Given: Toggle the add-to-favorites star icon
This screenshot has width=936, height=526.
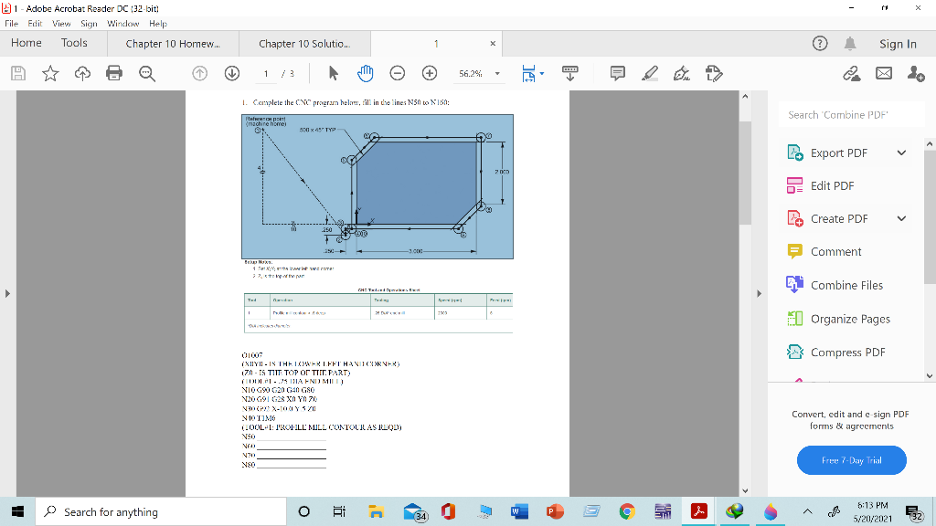Looking at the screenshot, I should pos(50,73).
